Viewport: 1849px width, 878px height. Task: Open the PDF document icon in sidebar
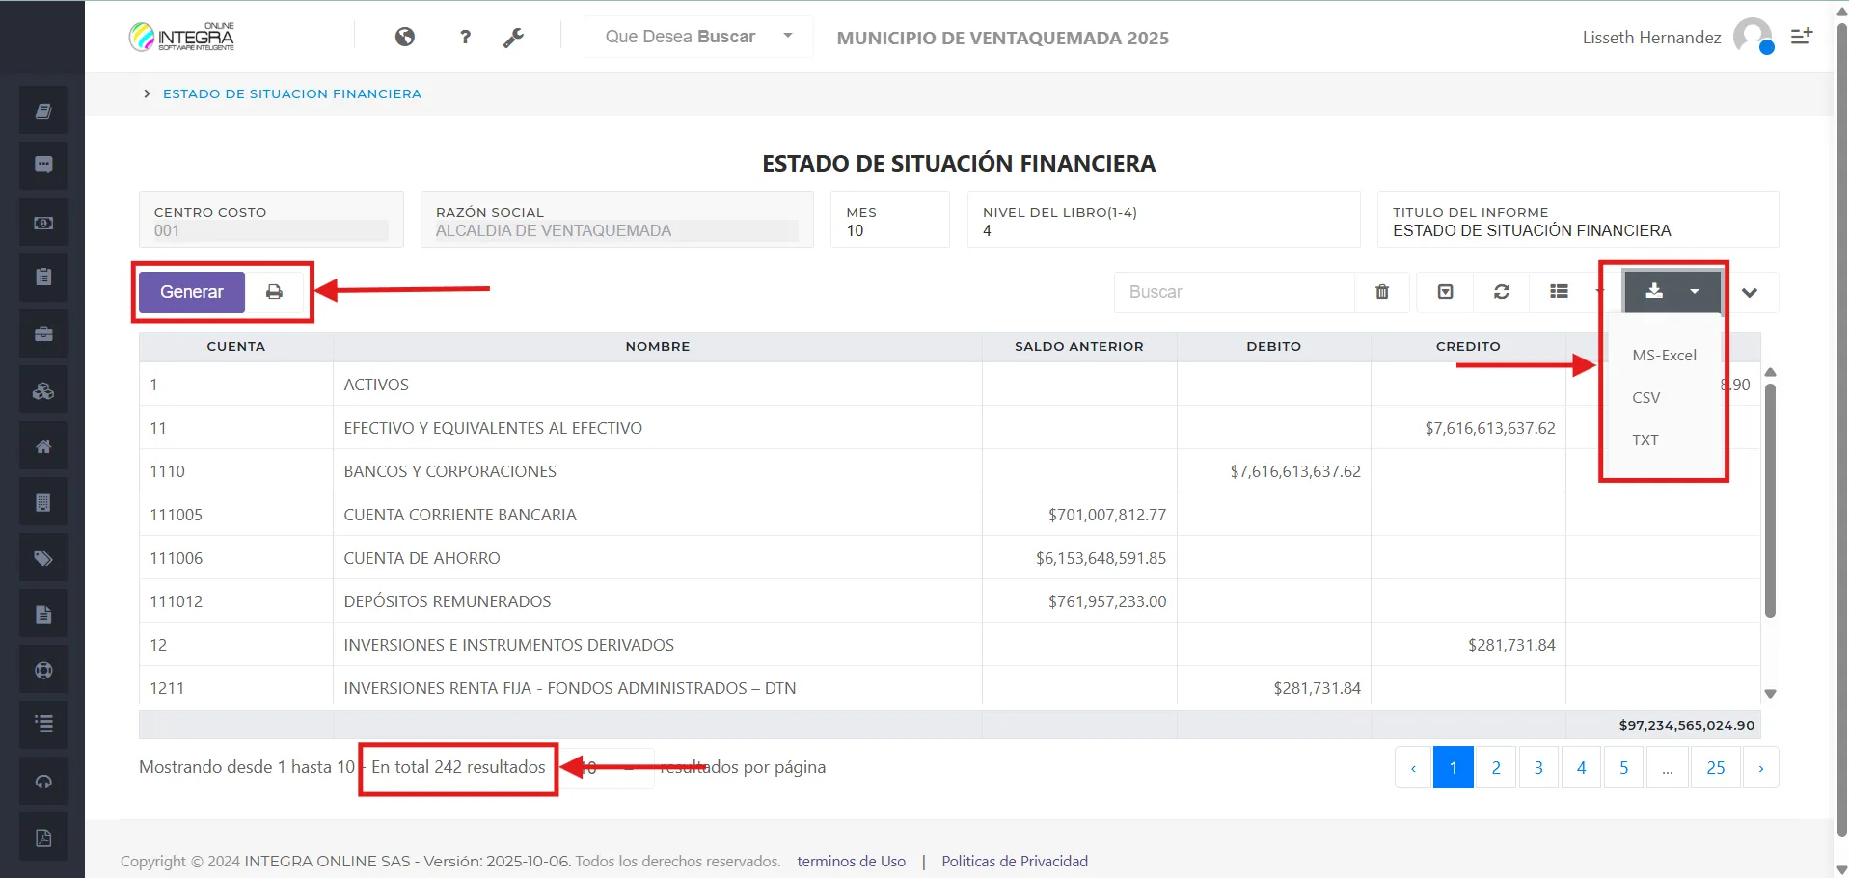(42, 837)
